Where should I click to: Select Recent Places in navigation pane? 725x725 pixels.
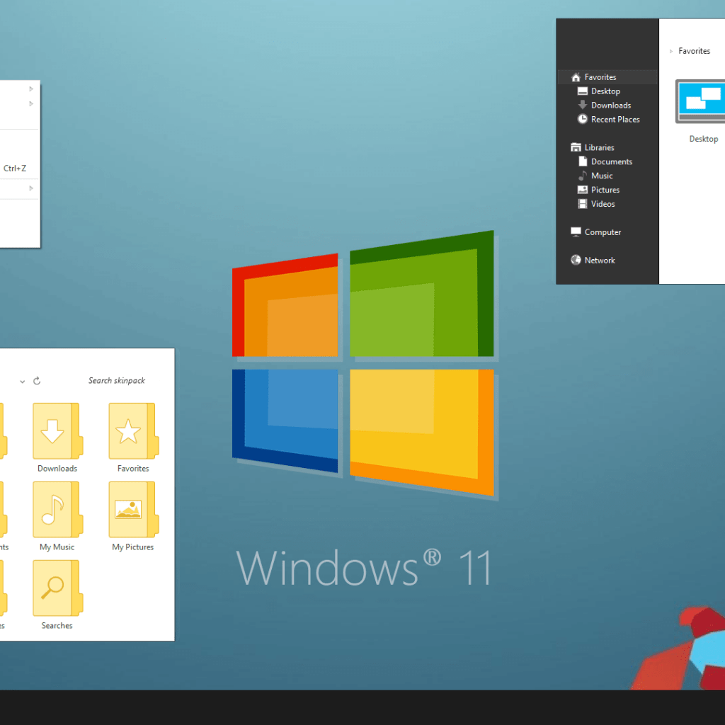(x=615, y=119)
